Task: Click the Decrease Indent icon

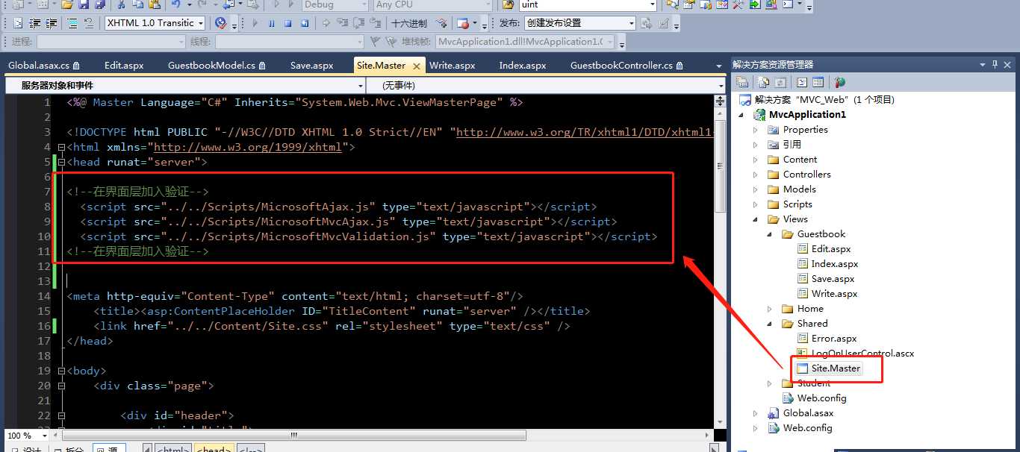Action: (34, 23)
